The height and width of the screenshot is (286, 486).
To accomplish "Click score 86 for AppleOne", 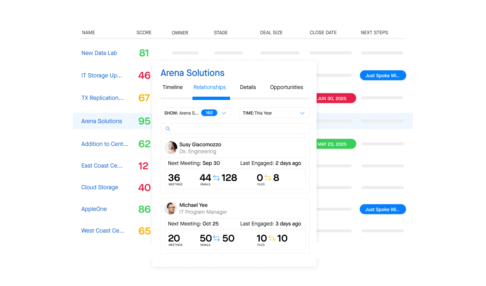I will pos(145,209).
